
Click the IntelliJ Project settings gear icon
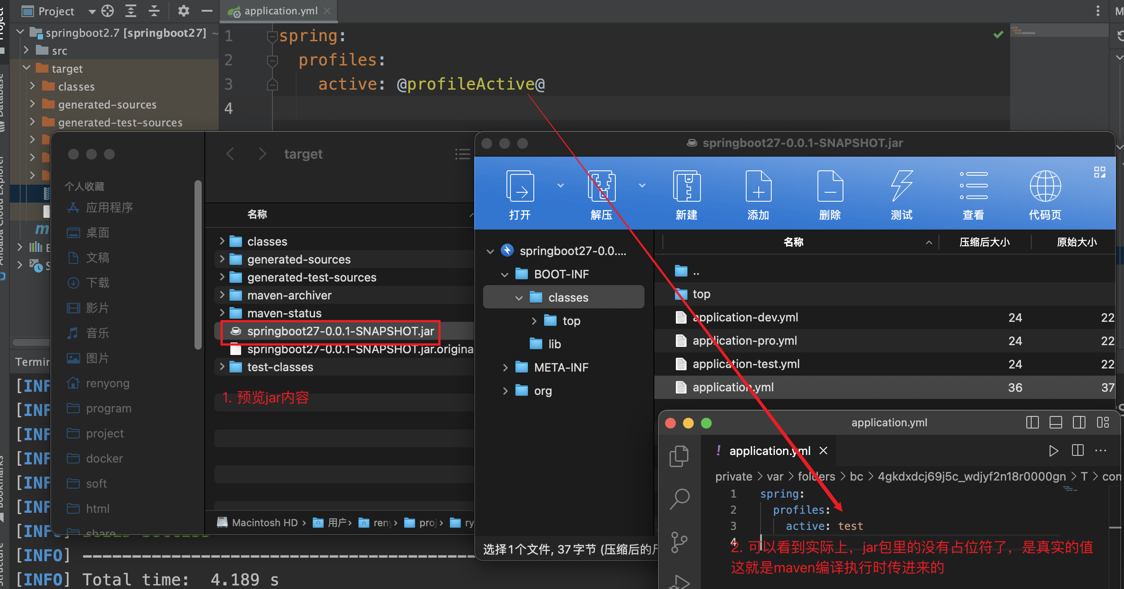click(x=183, y=11)
